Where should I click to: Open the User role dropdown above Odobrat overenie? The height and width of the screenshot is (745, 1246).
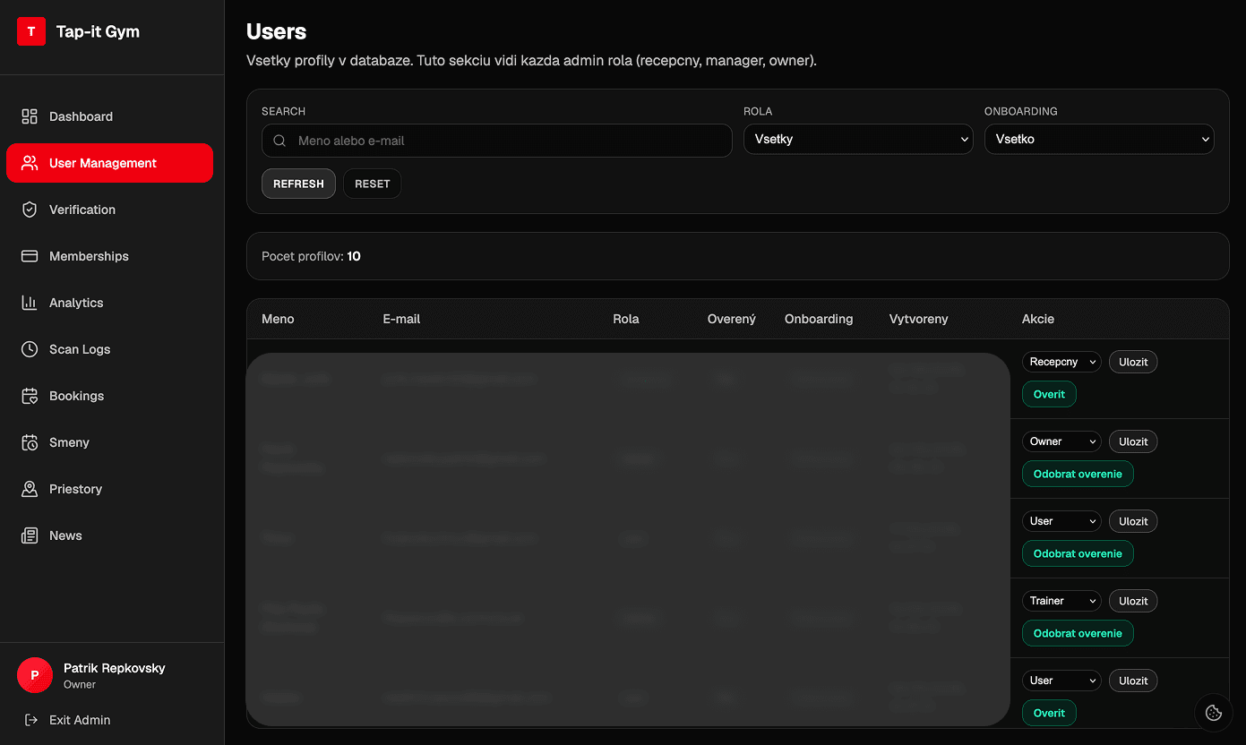1061,521
